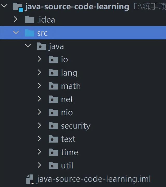166x187 pixels.
Task: Select the nio package label
Action: pos(67,112)
